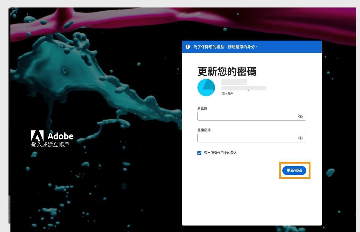Click the hidden-password icon on the second field

(300, 138)
